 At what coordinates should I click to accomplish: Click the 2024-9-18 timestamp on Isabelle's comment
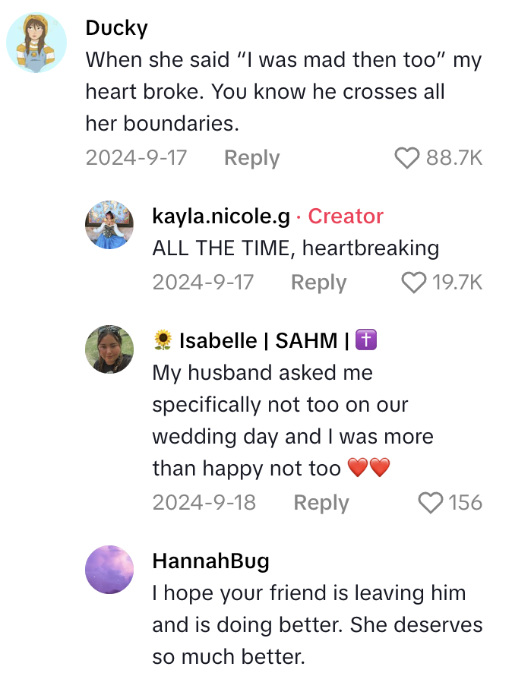tap(204, 503)
